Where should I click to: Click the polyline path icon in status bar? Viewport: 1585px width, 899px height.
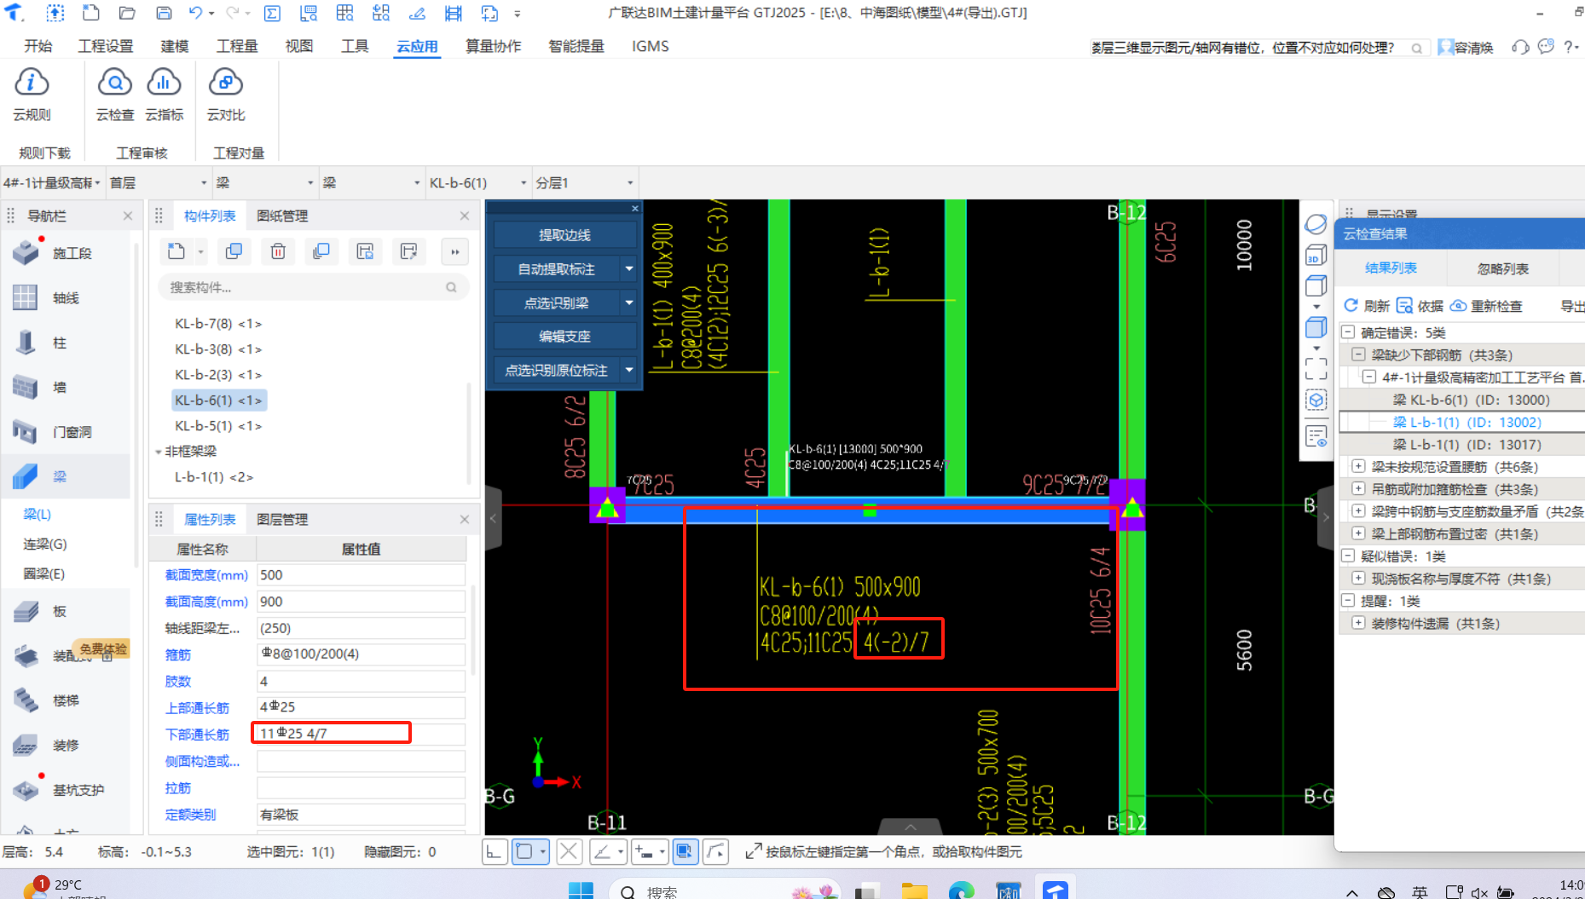(x=715, y=851)
